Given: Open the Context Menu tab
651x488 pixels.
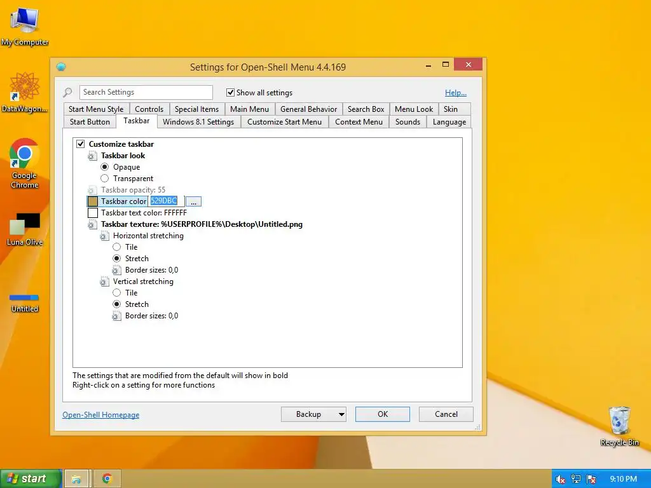Looking at the screenshot, I should click(359, 122).
